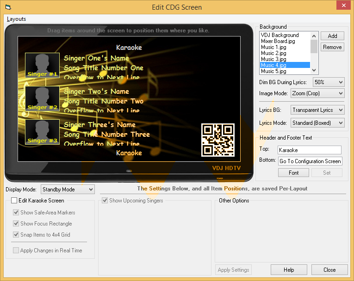
Task: Click the Remove background button
Action: 332,47
